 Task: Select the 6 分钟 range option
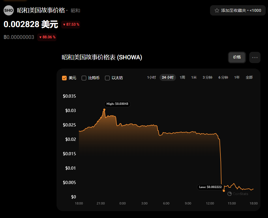[x=223, y=77]
